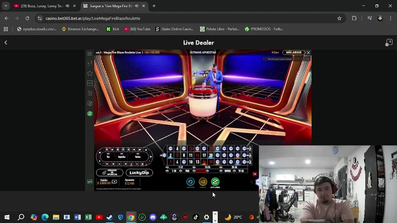Screen dimensions: 397x223
Task: Start Auto Juego green button
Action: tap(215, 181)
